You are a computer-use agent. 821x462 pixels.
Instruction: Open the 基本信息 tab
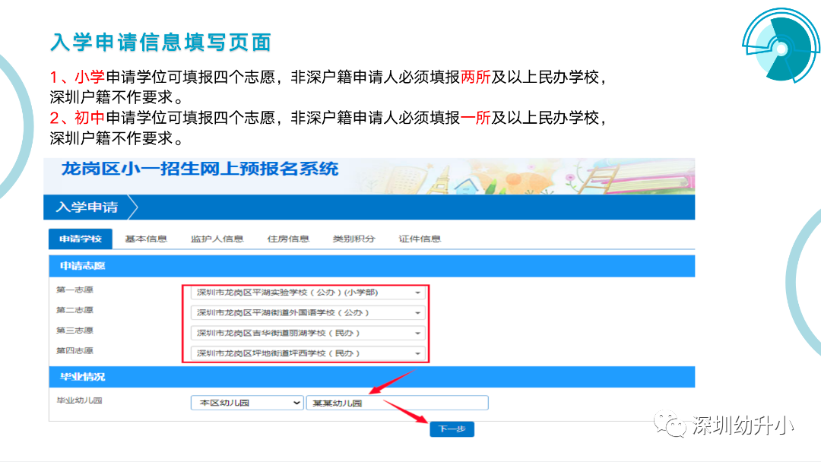[x=145, y=239]
